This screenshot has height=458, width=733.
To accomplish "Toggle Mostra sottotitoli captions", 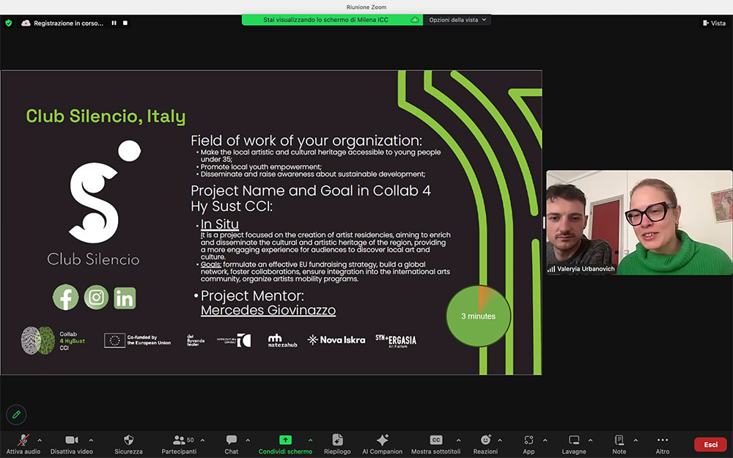I will [436, 440].
